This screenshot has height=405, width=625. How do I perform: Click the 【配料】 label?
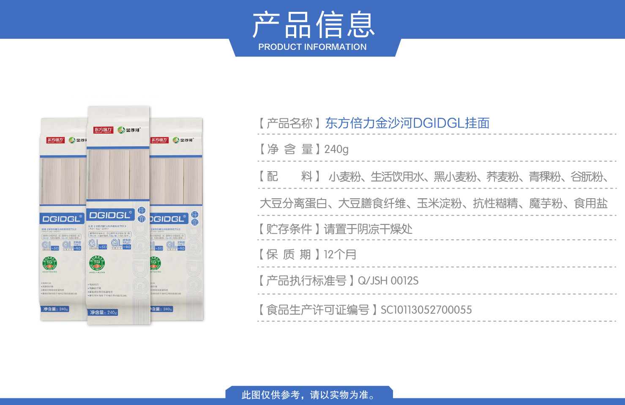[x=290, y=176]
